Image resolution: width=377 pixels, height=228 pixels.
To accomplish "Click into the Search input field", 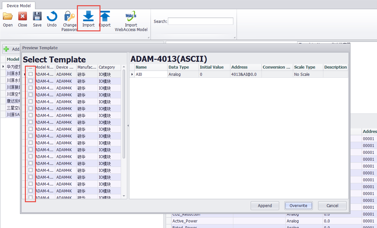I will [200, 21].
